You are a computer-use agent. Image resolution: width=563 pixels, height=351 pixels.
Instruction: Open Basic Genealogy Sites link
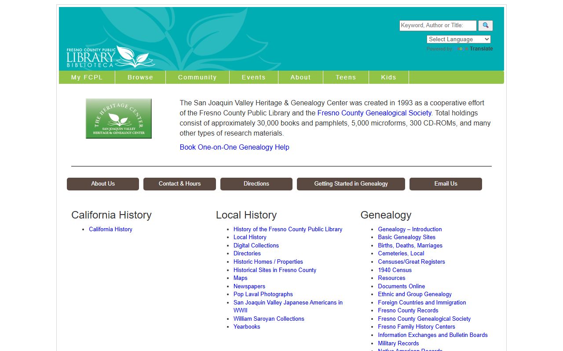point(407,237)
